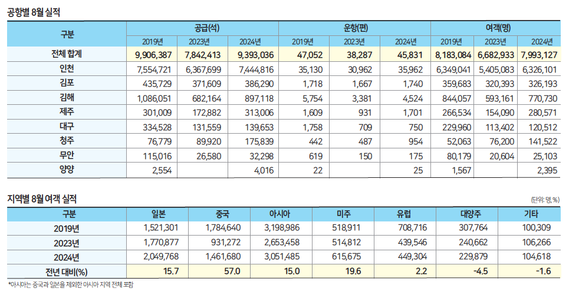Click total flights value 38,287
The width and height of the screenshot is (569, 298).
tap(360, 55)
